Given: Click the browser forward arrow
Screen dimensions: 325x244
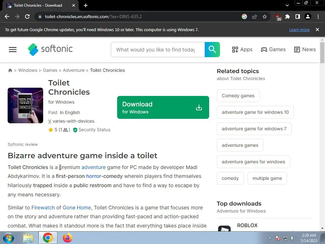Looking at the screenshot, I should click(17, 17).
